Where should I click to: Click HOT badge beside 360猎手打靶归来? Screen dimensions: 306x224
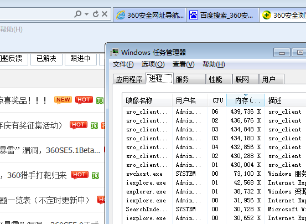tap(80, 175)
